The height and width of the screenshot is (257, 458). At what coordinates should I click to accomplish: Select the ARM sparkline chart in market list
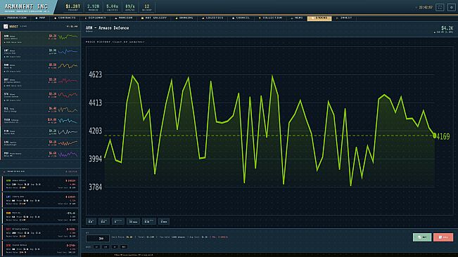click(68, 37)
